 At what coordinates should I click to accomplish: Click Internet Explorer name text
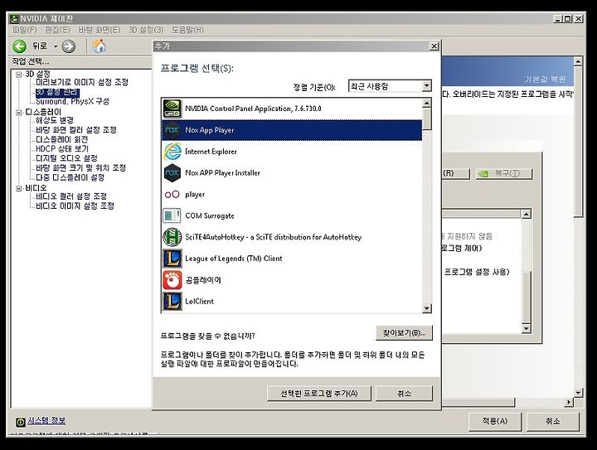pyautogui.click(x=211, y=152)
